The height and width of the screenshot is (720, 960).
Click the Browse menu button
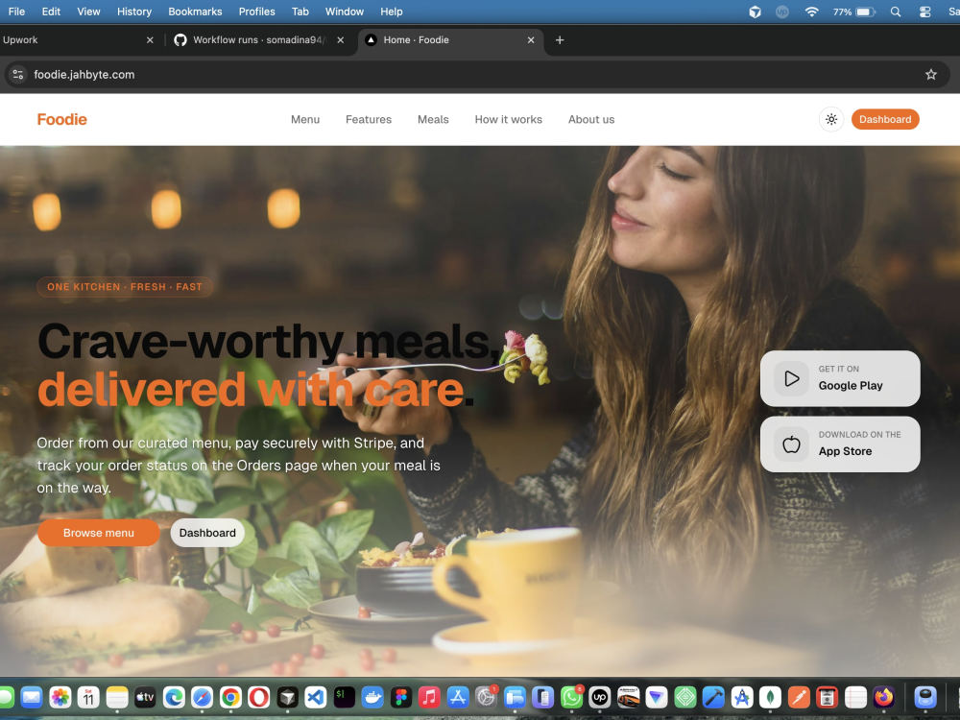point(99,533)
